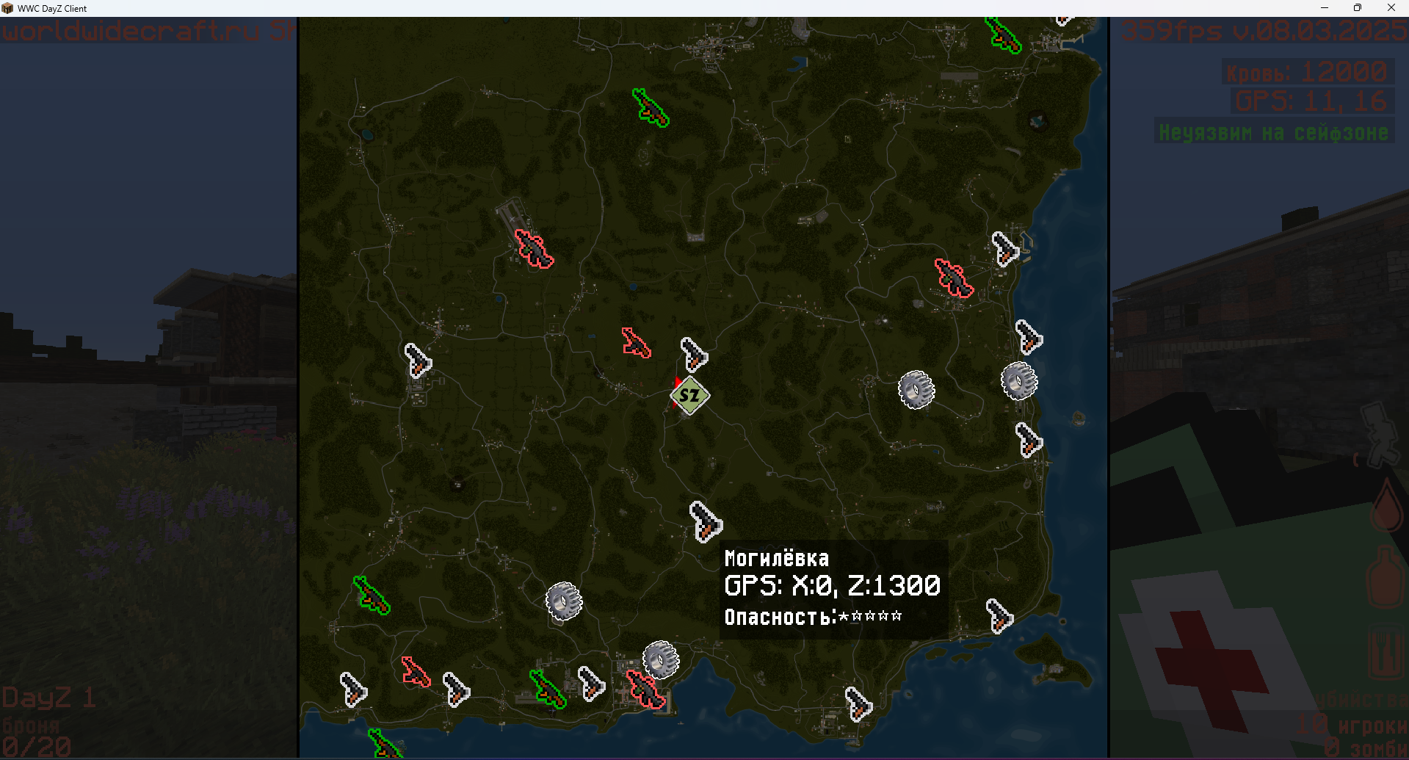Minimize the WWC DayZ Client window
Viewport: 1409px width, 760px height.
point(1325,8)
